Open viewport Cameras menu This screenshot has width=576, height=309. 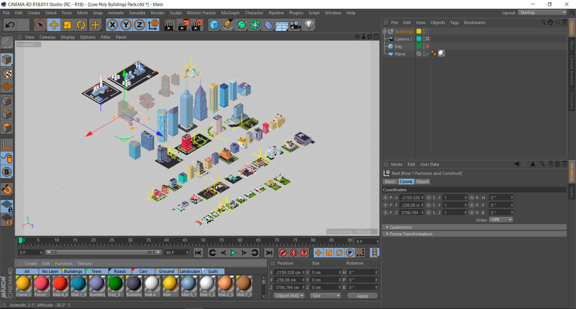click(x=47, y=37)
